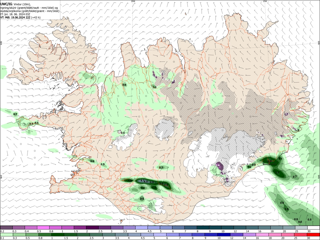The height and width of the screenshot is (240, 320).
Task: Select the navy blue 10 swatch in bottom legend row
Action: pos(223,235)
